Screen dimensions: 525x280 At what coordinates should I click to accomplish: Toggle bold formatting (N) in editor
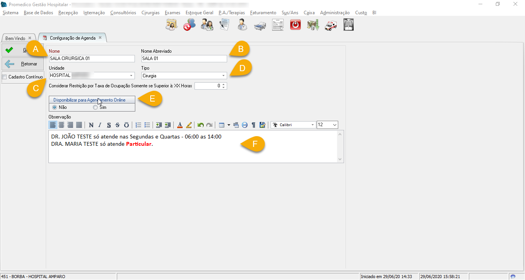coord(91,125)
